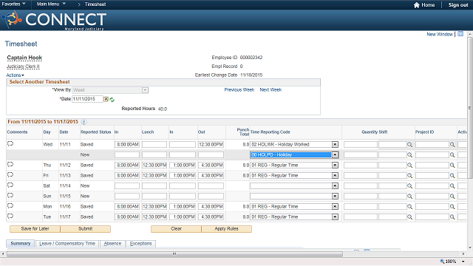473x266 pixels.
Task: Open comment bubble for Tue 11/17
Action: [10, 216]
